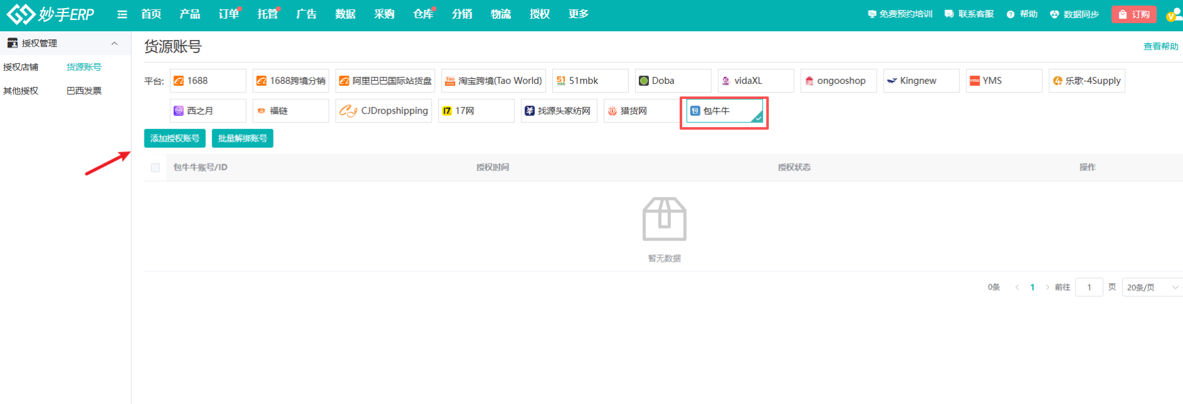
Task: Go to 巴西发票 in sidebar
Action: tap(84, 91)
